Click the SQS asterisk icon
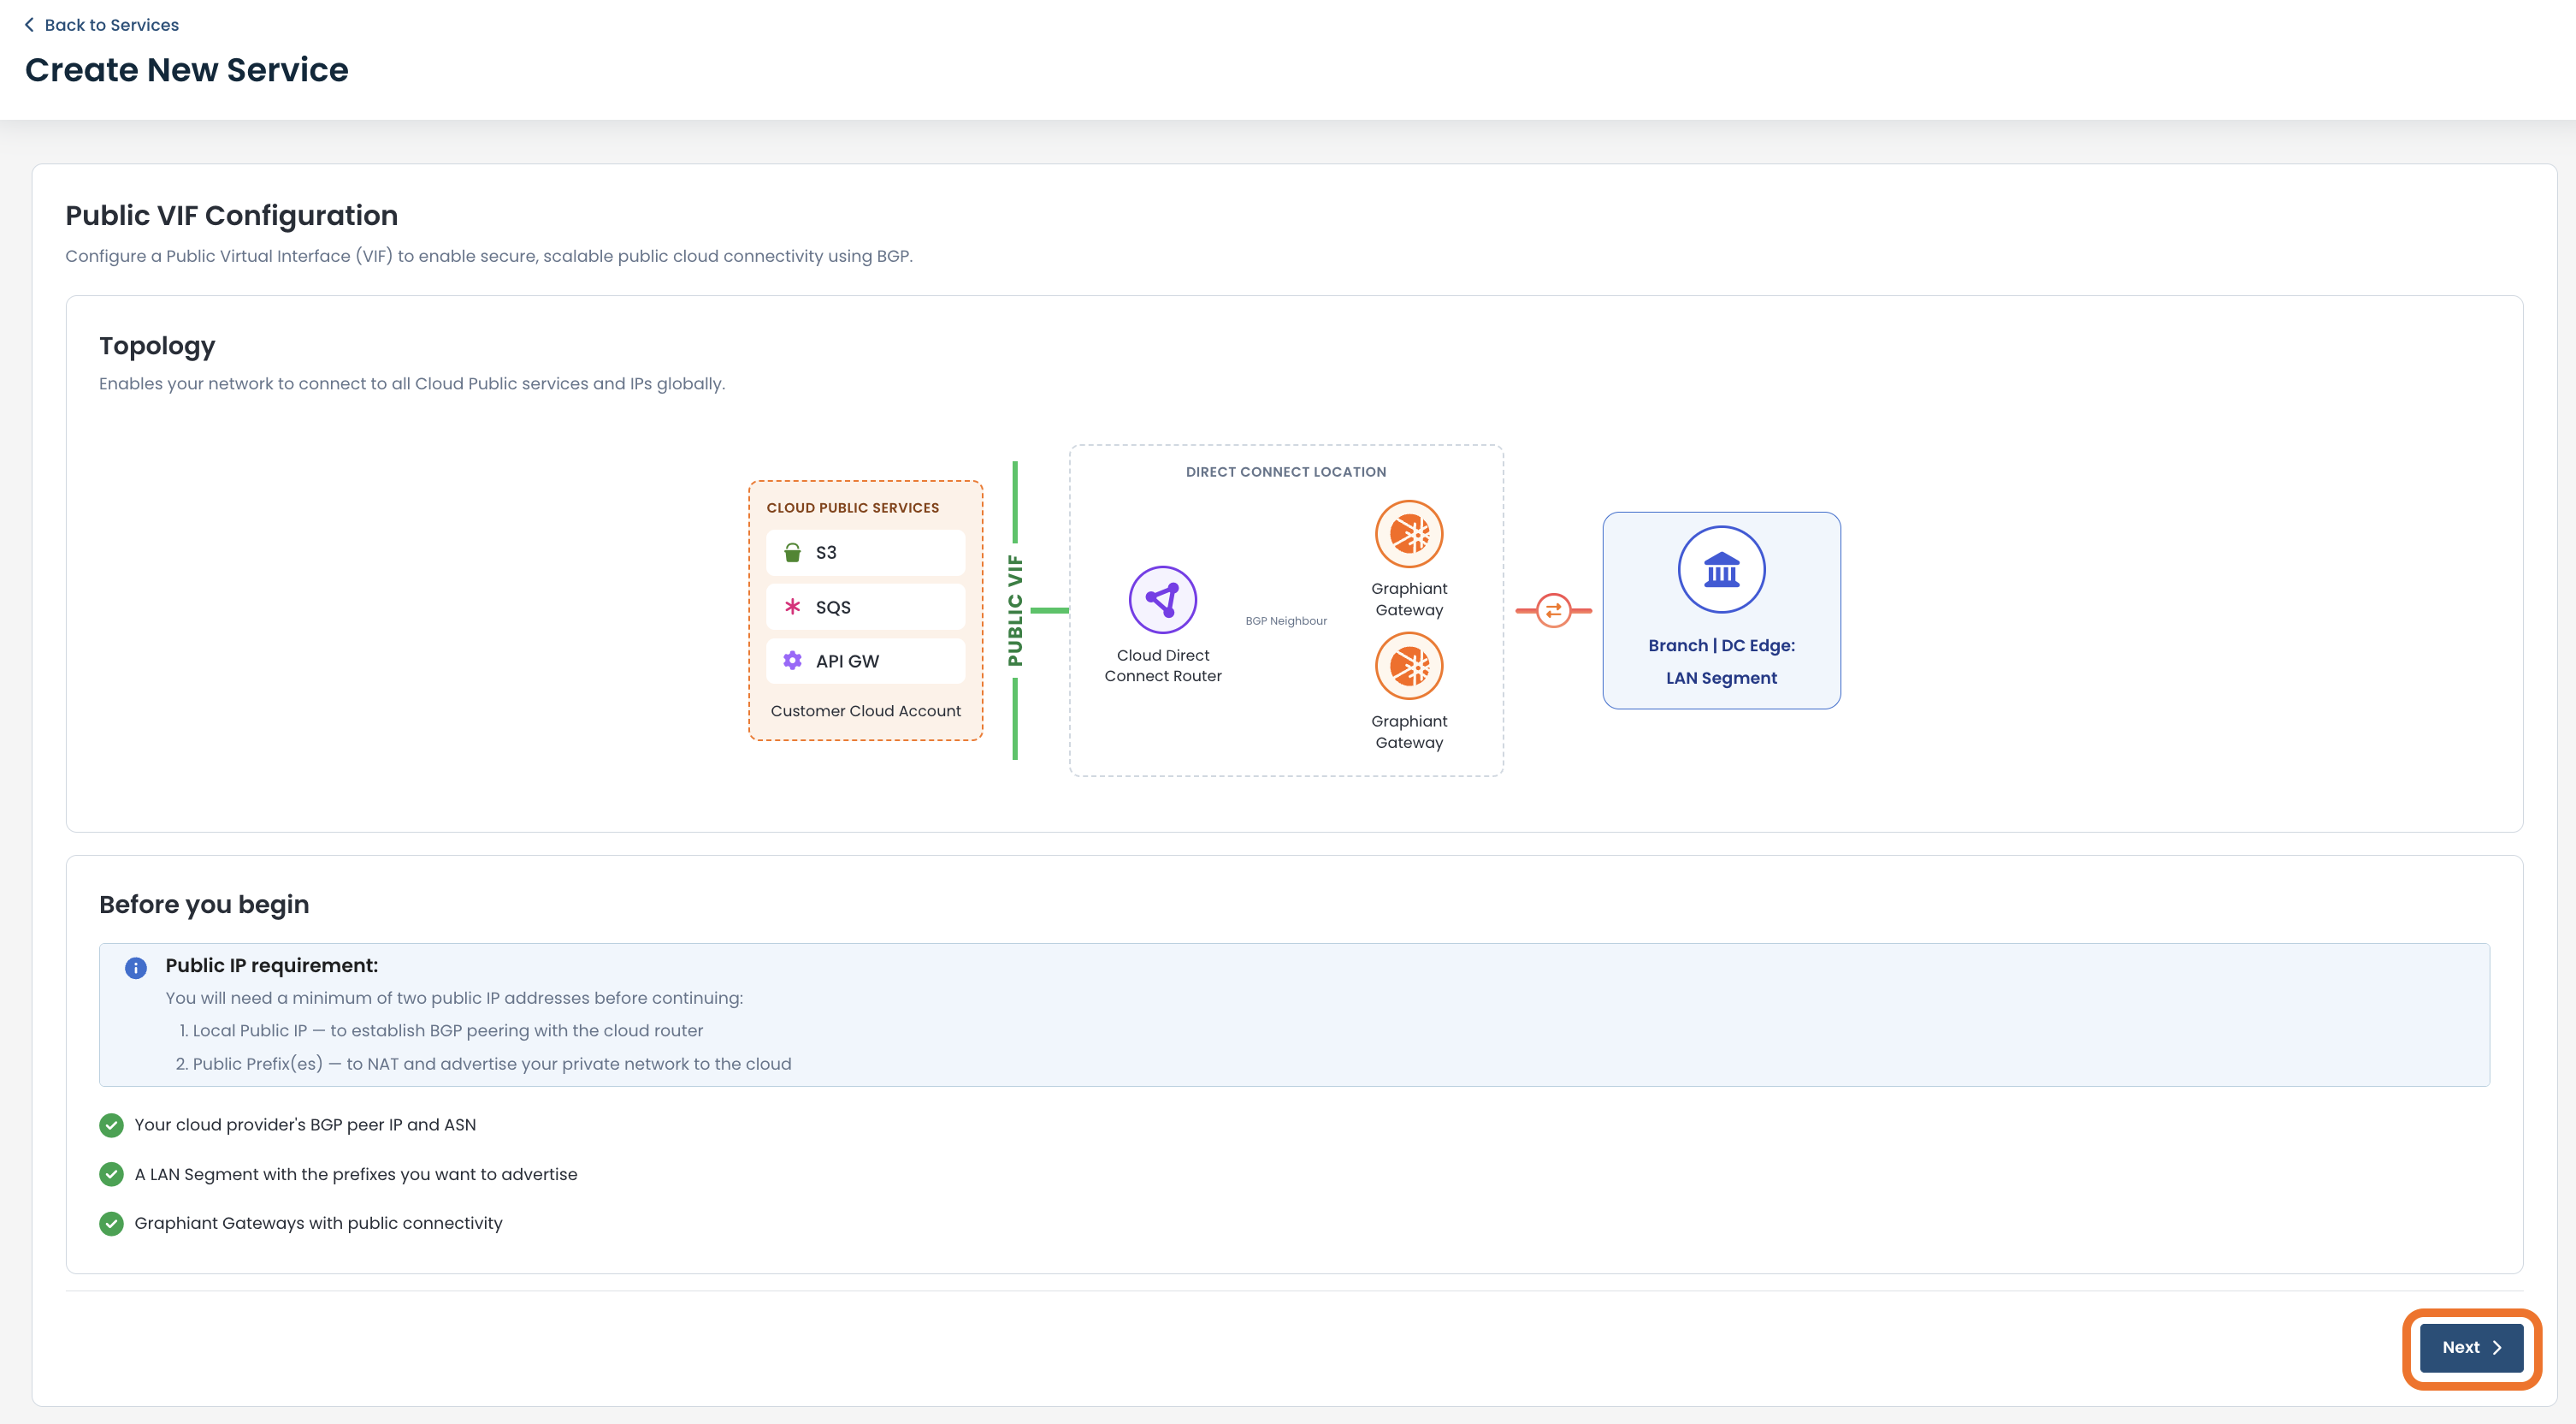Image resolution: width=2576 pixels, height=1424 pixels. pos(792,607)
